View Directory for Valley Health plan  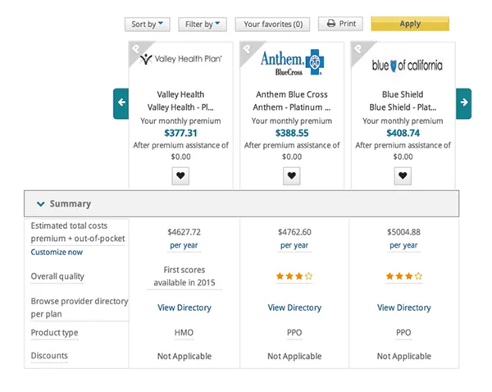[184, 308]
